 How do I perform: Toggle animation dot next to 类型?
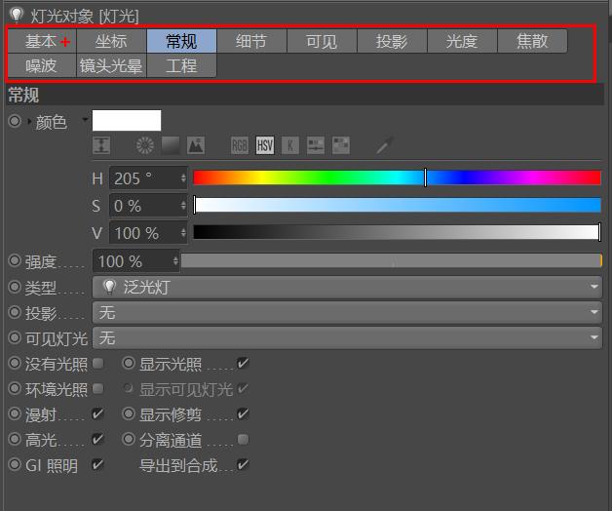click(15, 287)
